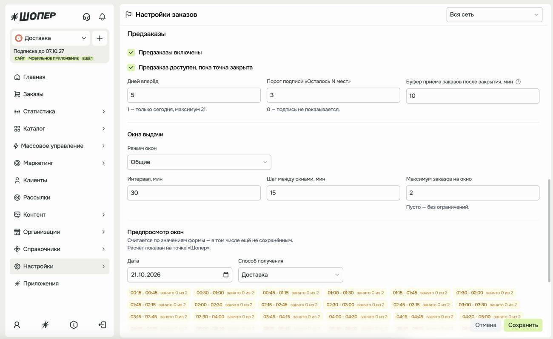The image size is (553, 339).
Task: Click the plus button next to Доставка
Action: [x=100, y=38]
